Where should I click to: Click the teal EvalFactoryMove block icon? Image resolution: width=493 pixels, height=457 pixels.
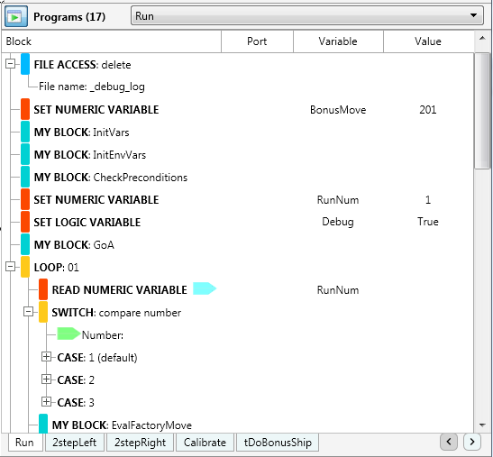[x=43, y=424]
